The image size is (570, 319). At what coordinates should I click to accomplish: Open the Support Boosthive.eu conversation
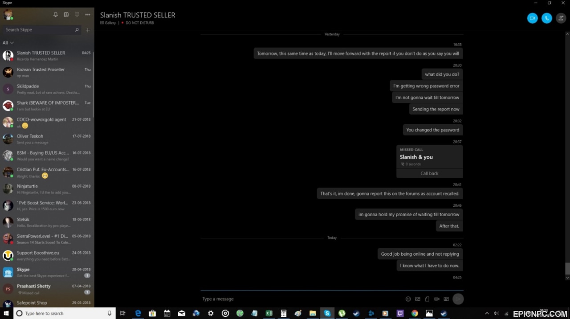tap(47, 256)
